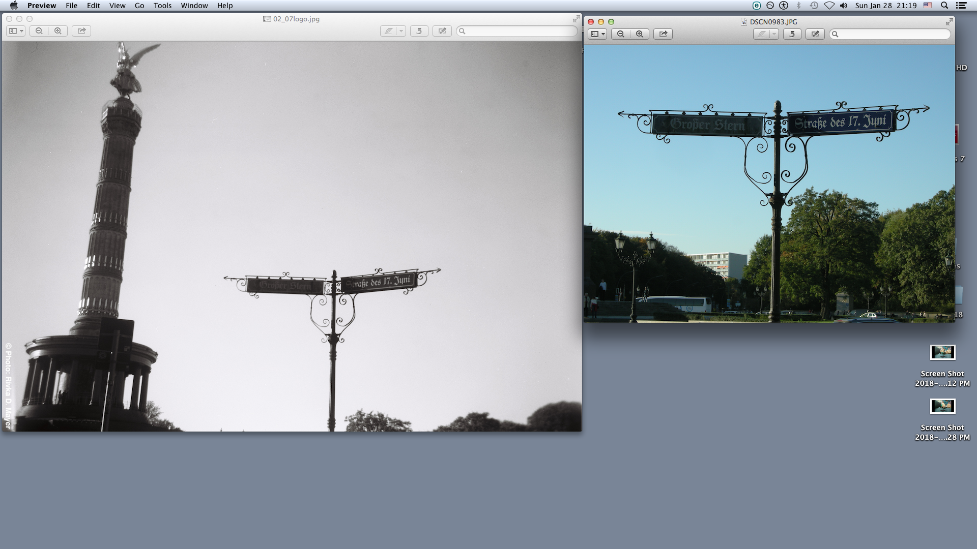The width and height of the screenshot is (977, 549).
Task: Share the 02_07logo.jpg image
Action: (81, 31)
